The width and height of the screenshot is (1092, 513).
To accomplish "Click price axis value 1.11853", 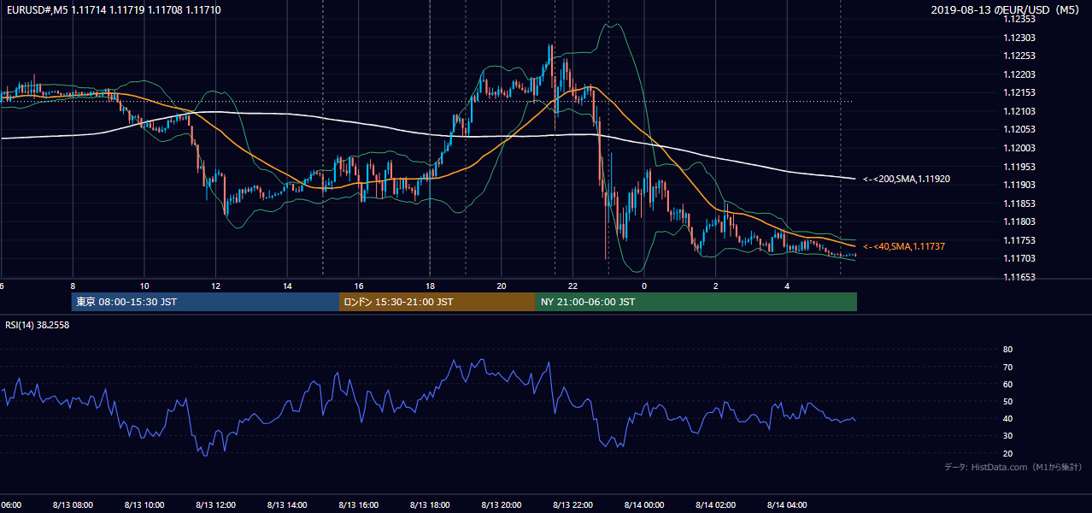I will click(1019, 203).
